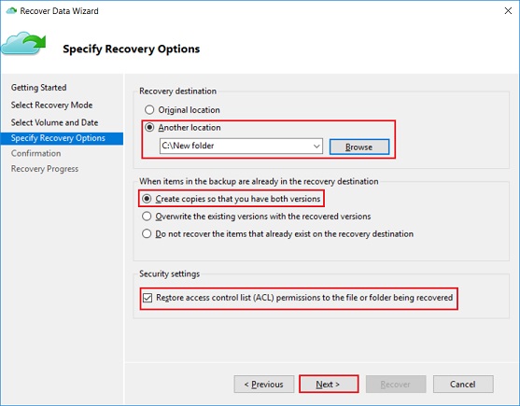Image resolution: width=520 pixels, height=406 pixels.
Task: Go back with the Previous button
Action: 264,385
